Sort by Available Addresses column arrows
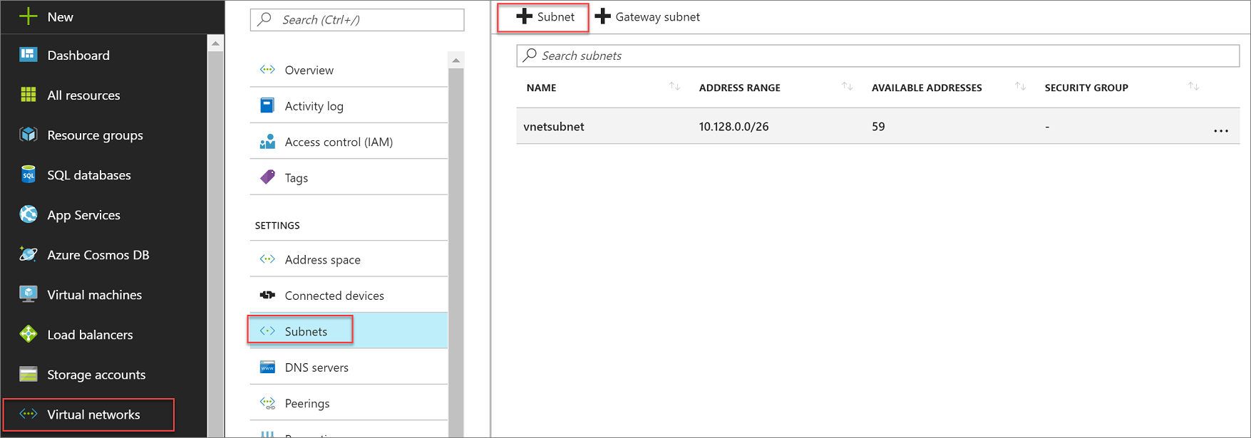This screenshot has height=438, width=1251. coord(1020,87)
